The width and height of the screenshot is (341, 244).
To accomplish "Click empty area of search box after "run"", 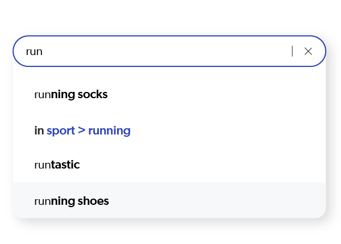I will pos(170,52).
